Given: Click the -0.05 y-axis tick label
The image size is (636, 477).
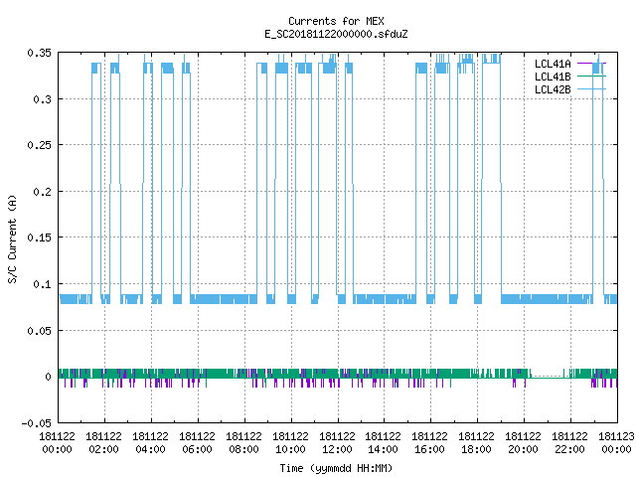Looking at the screenshot, I should coord(37,423).
